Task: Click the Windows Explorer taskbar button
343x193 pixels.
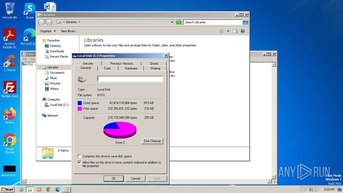Action: click(30, 190)
